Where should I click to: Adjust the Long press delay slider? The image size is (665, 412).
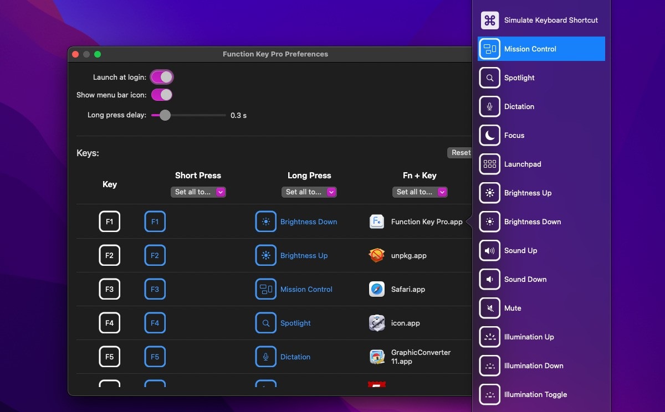(188, 115)
